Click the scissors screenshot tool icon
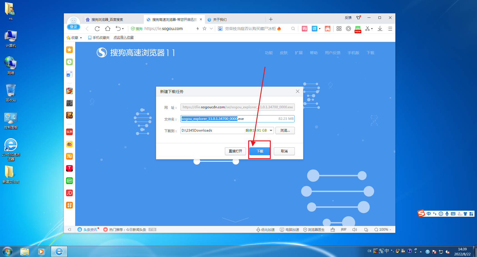The image size is (477, 257). click(368, 29)
